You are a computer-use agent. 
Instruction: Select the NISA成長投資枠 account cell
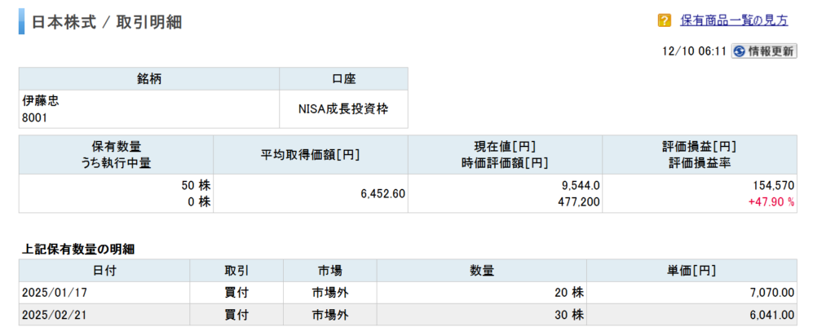pyautogui.click(x=343, y=109)
